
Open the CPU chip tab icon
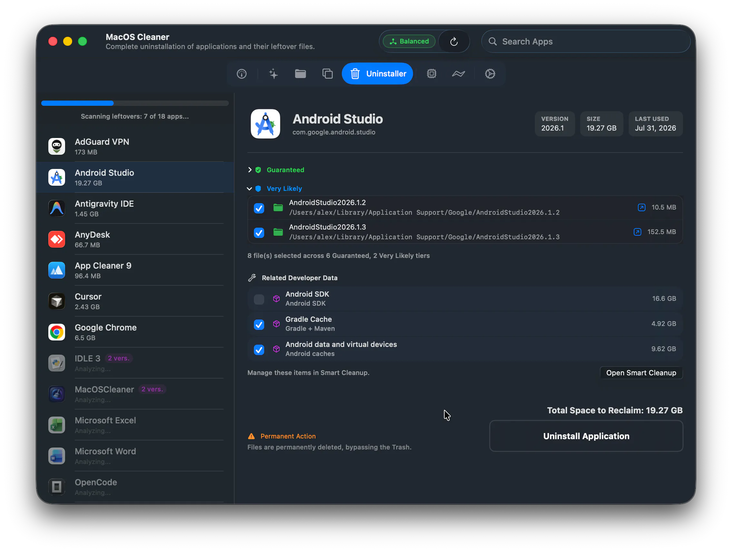[431, 74]
